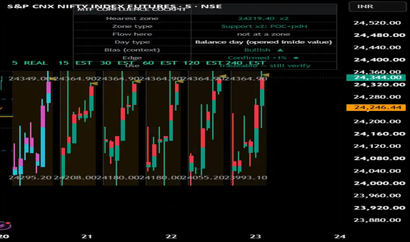Click the 24,200.00 price axis label
This screenshot has width=410, height=242.
click(377, 121)
